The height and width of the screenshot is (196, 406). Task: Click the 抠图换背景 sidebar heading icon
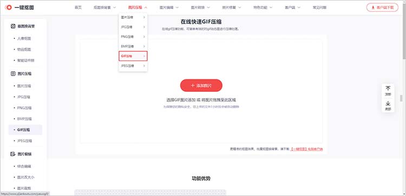(x=13, y=26)
